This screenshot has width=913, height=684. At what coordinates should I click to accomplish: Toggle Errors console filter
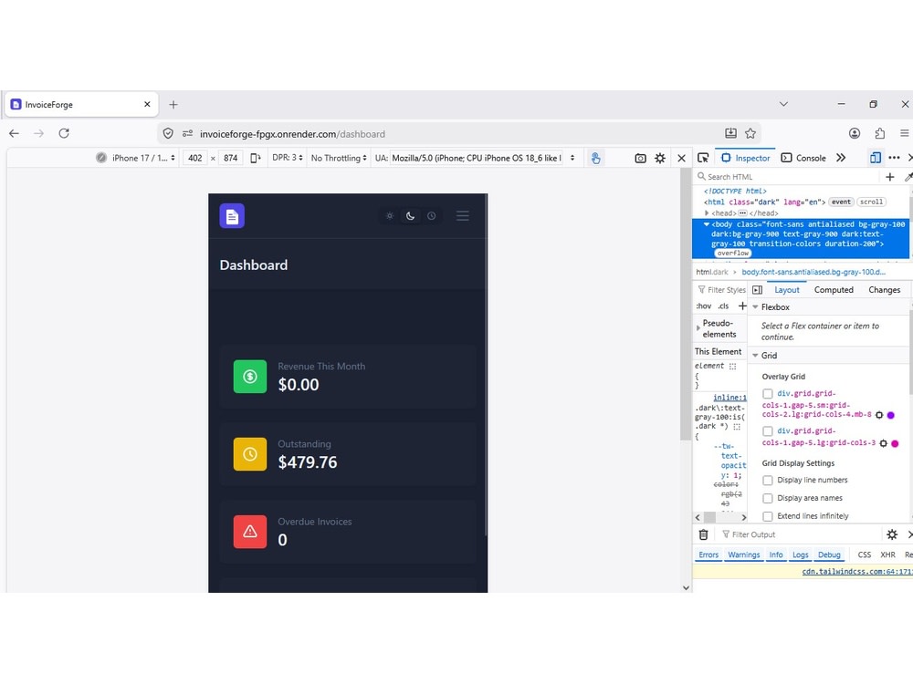(x=708, y=554)
